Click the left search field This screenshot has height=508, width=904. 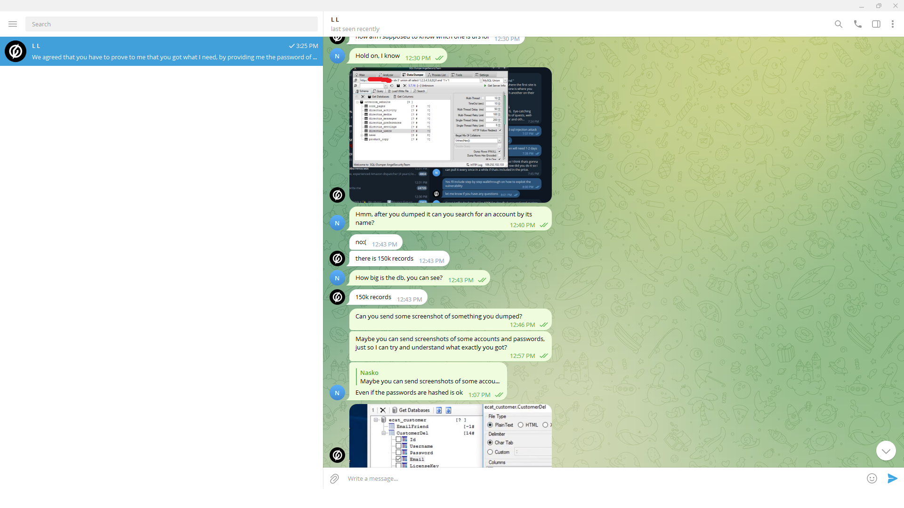pos(171,24)
